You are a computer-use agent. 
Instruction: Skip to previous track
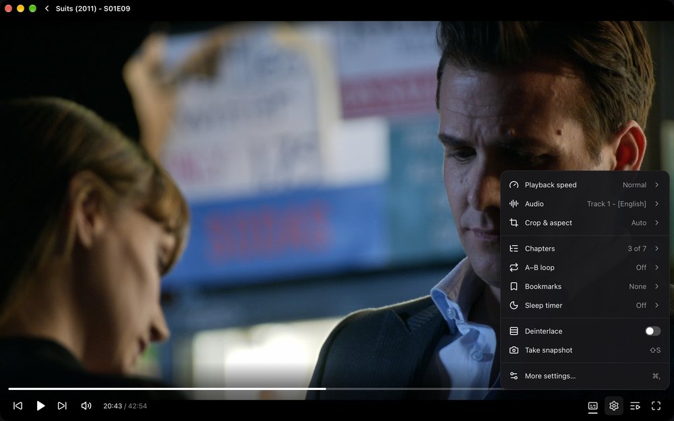tap(18, 406)
